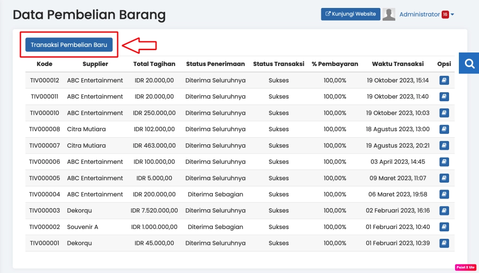This screenshot has width=479, height=273.
Task: Click the Status Penerimaan column header
Action: [x=216, y=64]
